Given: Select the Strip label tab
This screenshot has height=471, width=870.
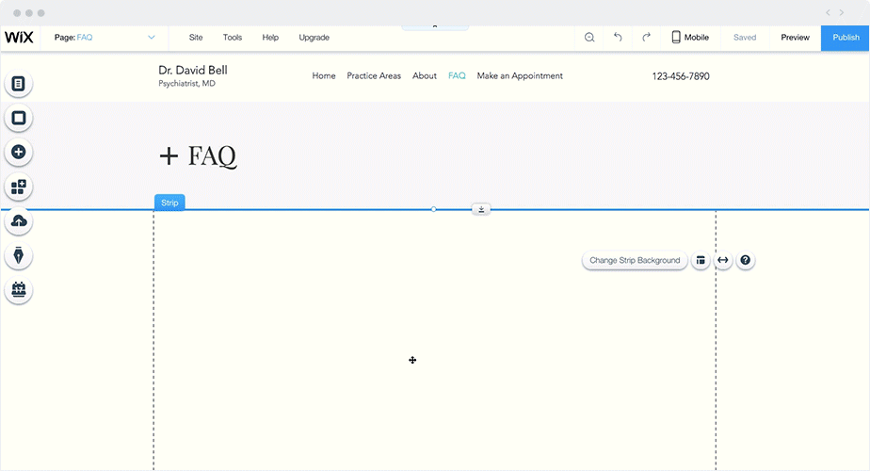Looking at the screenshot, I should coord(169,203).
